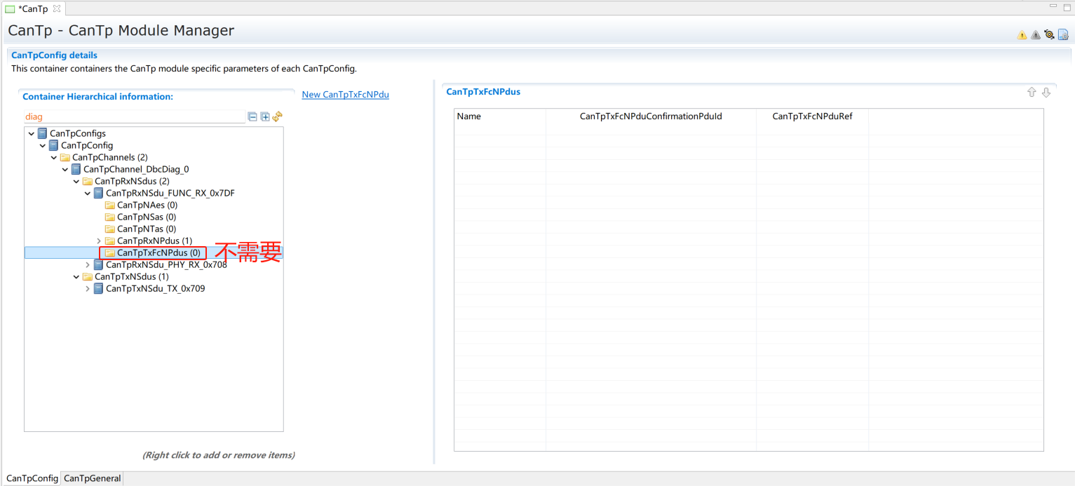
Task: Expand the CanTpTxNSdu_TX_0x709 node
Action: (88, 289)
